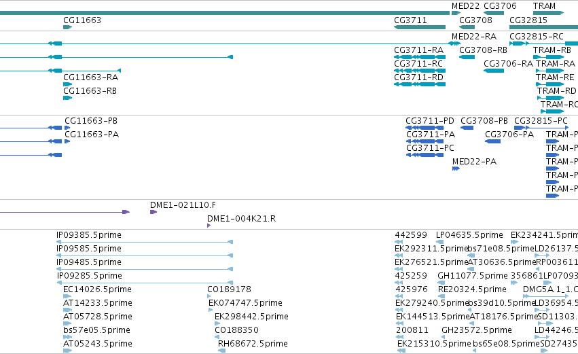Select the TRAM-RB transcript label

[552, 50]
